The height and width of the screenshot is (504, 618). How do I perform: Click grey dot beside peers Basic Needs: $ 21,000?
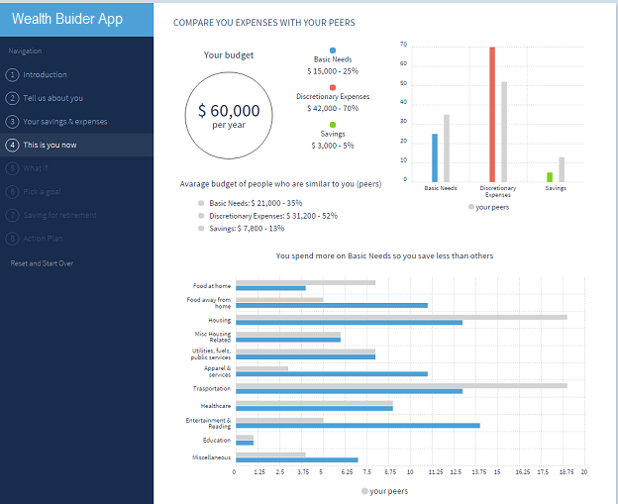click(201, 203)
